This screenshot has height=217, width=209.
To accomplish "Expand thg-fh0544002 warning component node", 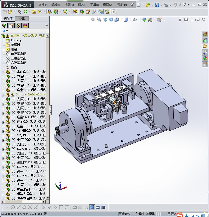I will tap(3, 95).
